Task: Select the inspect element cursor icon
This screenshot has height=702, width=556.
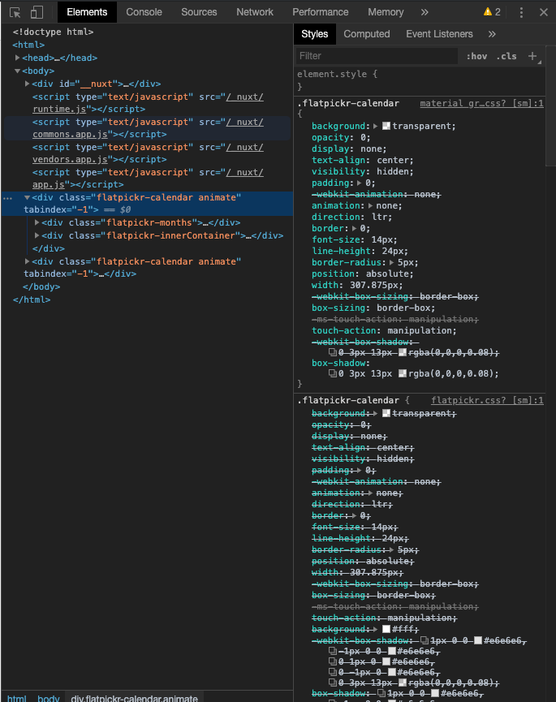Action: pos(13,11)
